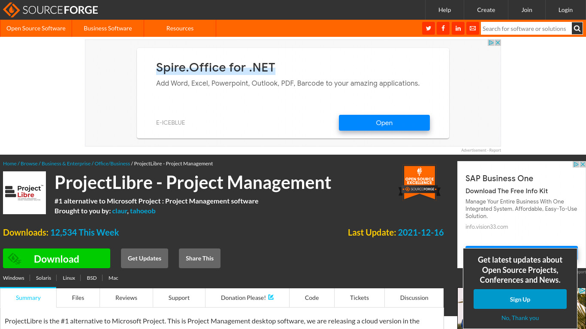
Task: Switch to the Code tab
Action: coord(312,298)
